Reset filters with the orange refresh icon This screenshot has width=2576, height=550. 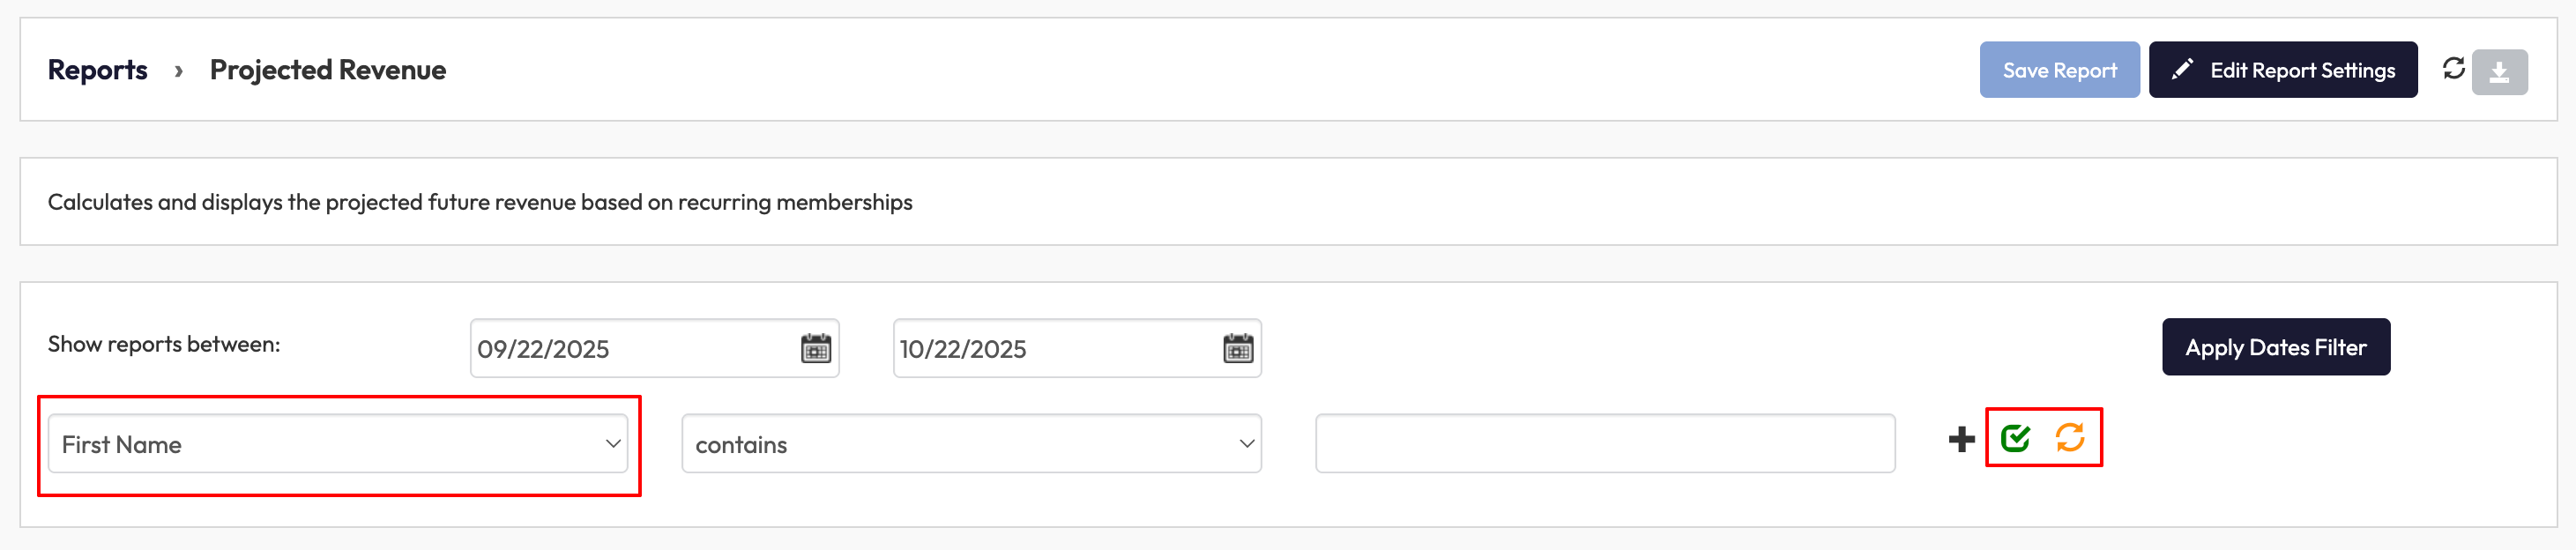[x=2069, y=438]
